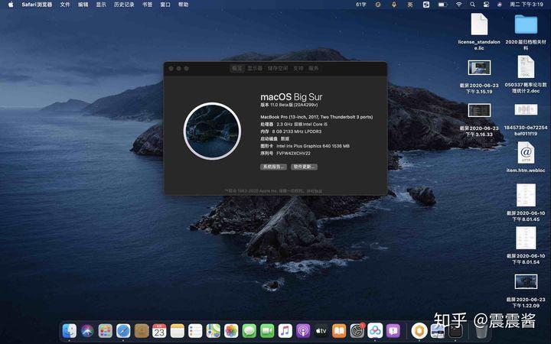The height and width of the screenshot is (344, 551).
Task: Open Launchpad in the dock
Action: click(106, 330)
